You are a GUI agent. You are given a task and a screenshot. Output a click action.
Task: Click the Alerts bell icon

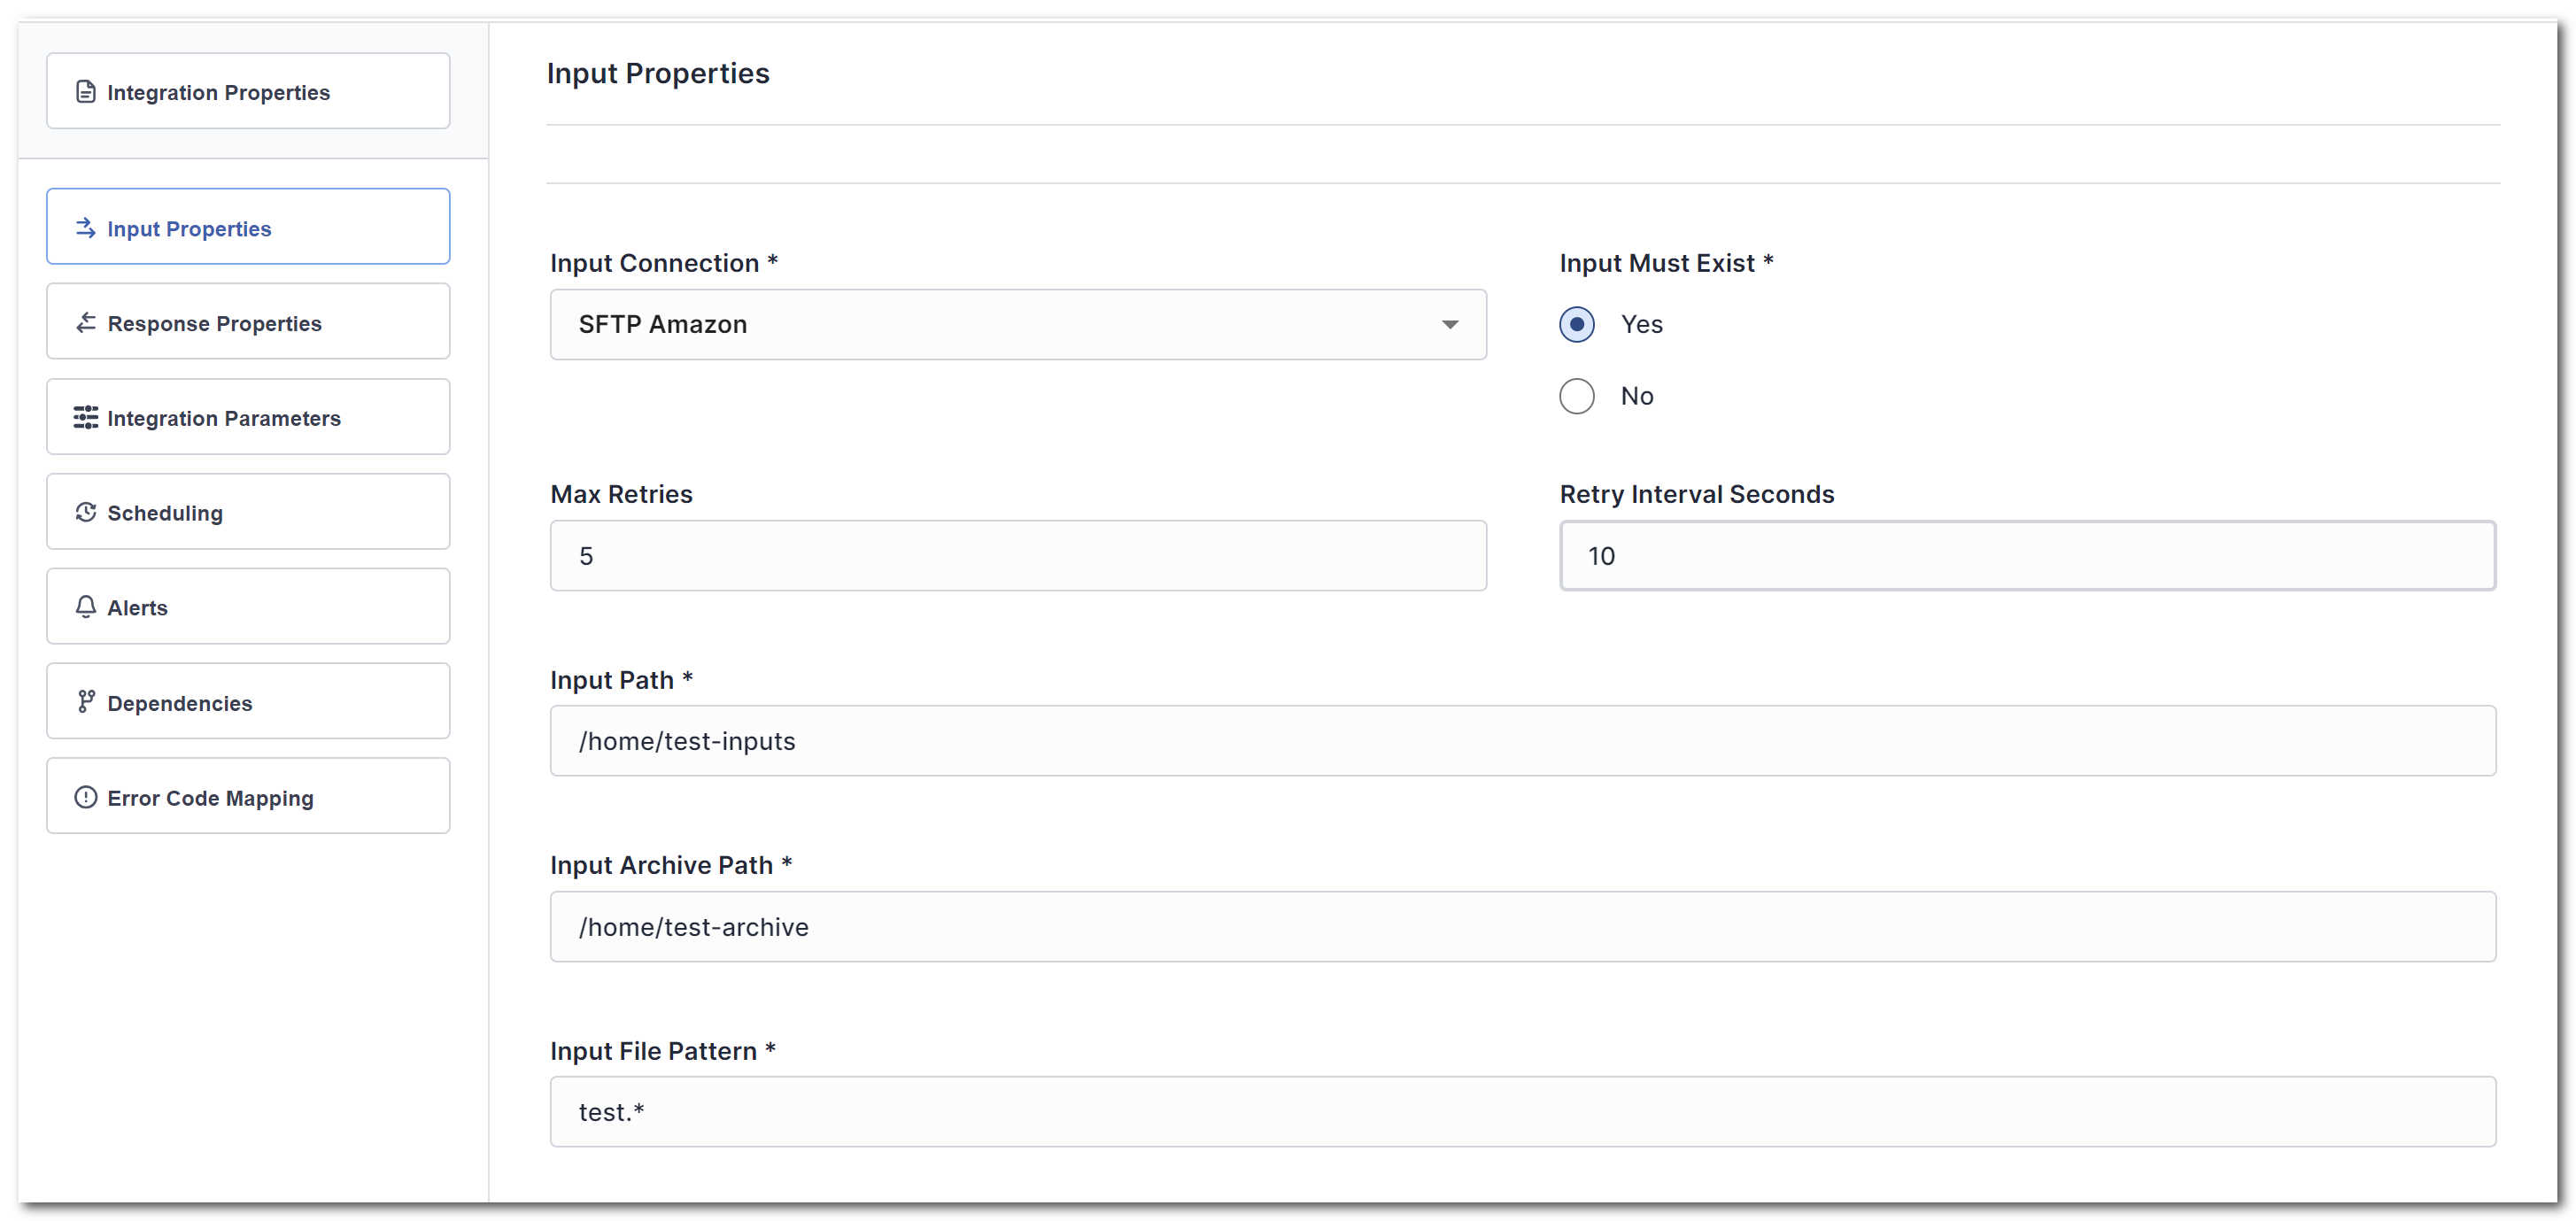point(86,607)
